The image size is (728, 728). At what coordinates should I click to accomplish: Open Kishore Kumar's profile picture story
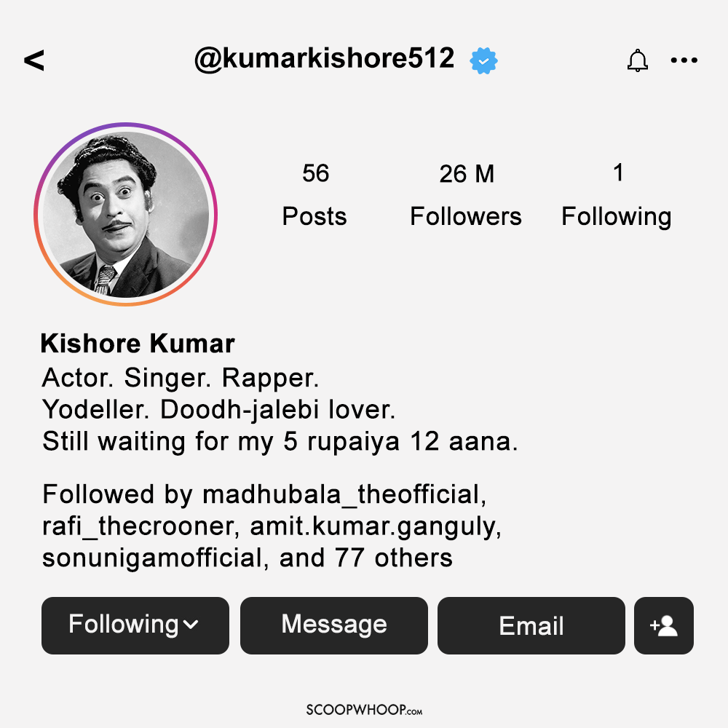click(125, 214)
